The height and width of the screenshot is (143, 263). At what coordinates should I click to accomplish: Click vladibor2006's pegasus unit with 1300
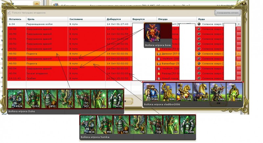coord(201,92)
